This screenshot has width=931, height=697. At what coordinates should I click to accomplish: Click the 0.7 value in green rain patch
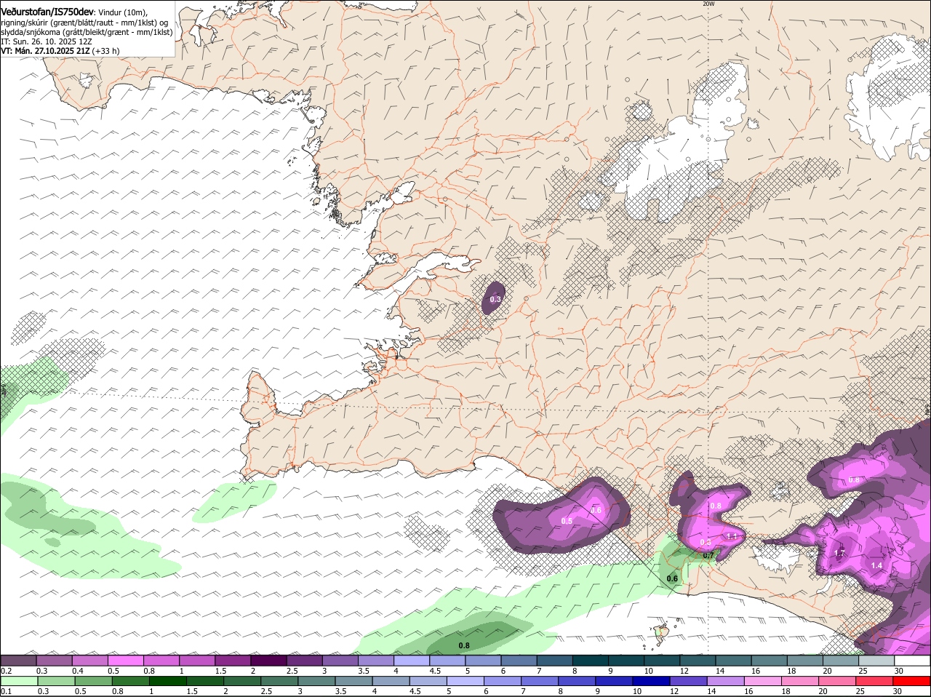coord(708,555)
